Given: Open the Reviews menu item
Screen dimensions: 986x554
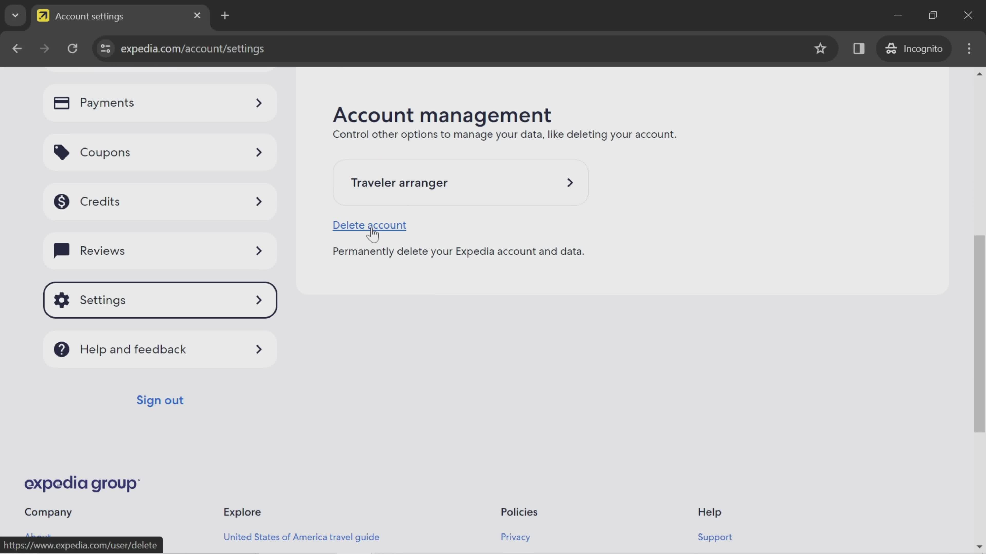Looking at the screenshot, I should 160,251.
